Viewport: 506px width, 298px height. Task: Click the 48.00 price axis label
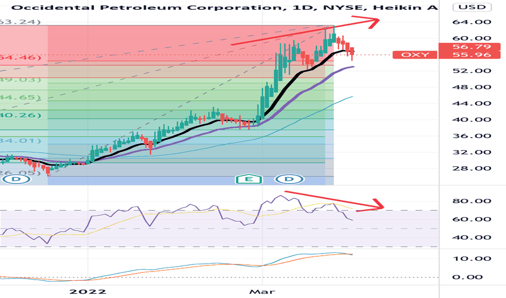[x=472, y=87]
